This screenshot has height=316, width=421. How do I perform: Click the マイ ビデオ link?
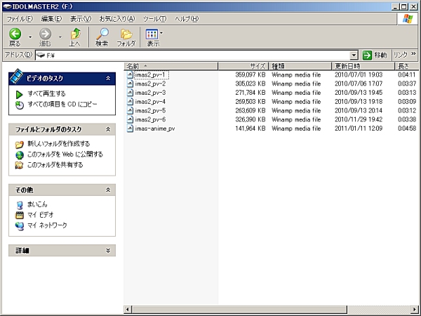(x=41, y=215)
